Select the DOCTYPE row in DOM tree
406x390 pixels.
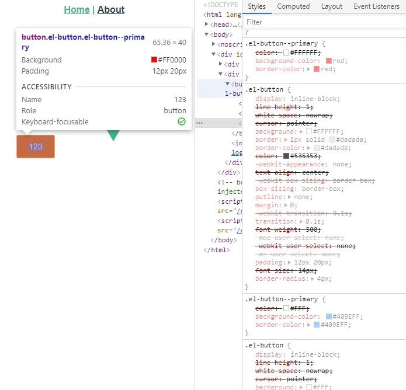221,5
